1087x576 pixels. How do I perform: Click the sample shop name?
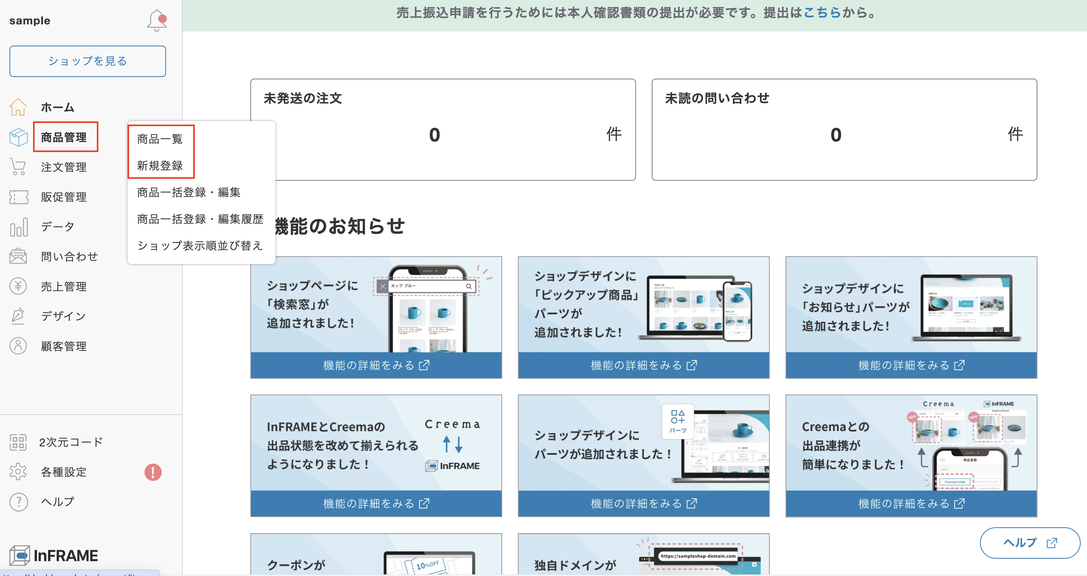30,20
